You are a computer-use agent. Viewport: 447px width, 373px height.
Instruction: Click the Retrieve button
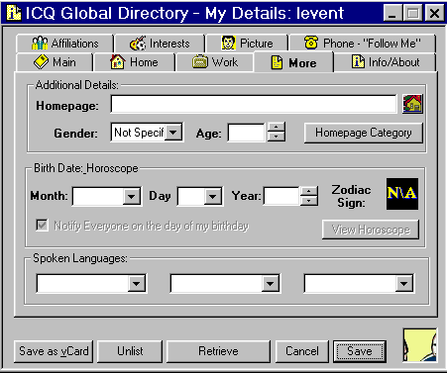(x=218, y=351)
